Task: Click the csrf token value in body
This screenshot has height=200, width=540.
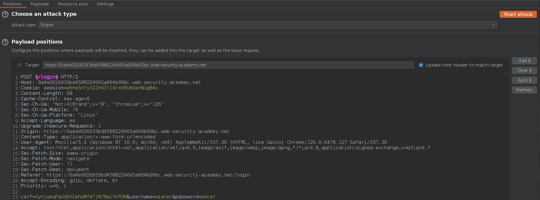Action: click(x=81, y=197)
